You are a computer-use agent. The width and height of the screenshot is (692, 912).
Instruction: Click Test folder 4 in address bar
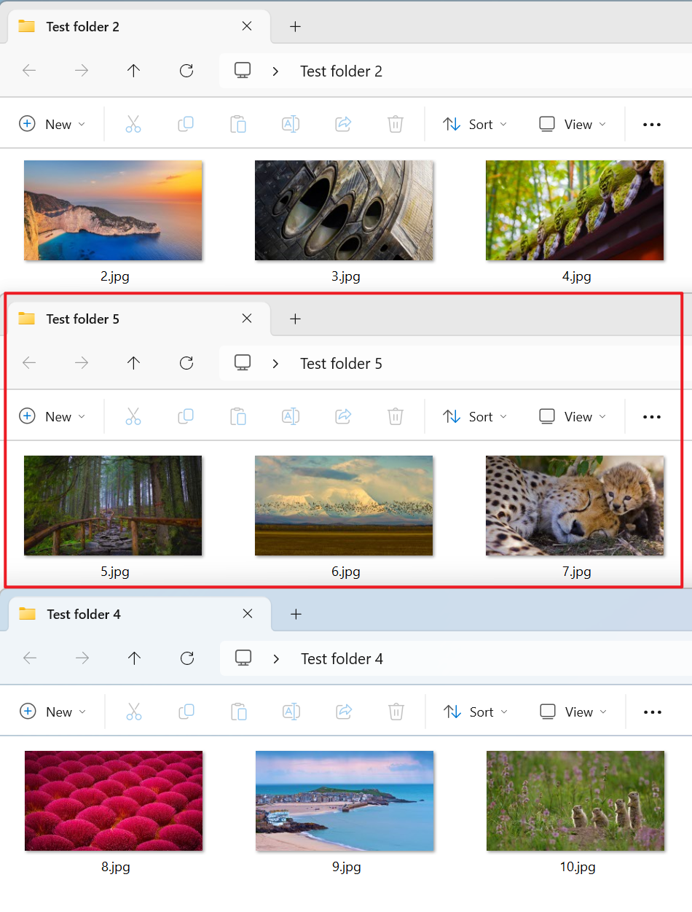(342, 658)
